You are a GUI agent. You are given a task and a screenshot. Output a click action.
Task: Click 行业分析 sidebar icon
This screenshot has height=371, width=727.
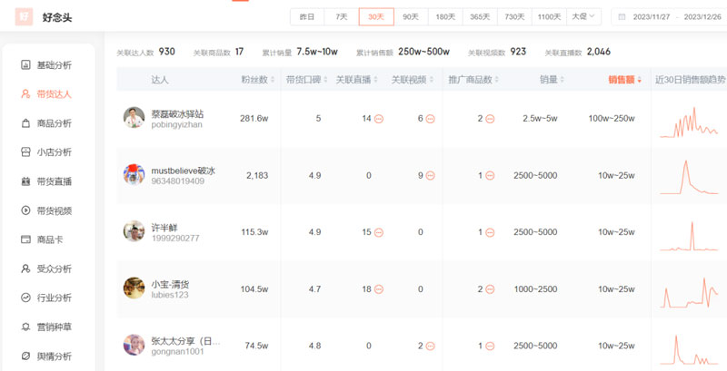point(26,298)
